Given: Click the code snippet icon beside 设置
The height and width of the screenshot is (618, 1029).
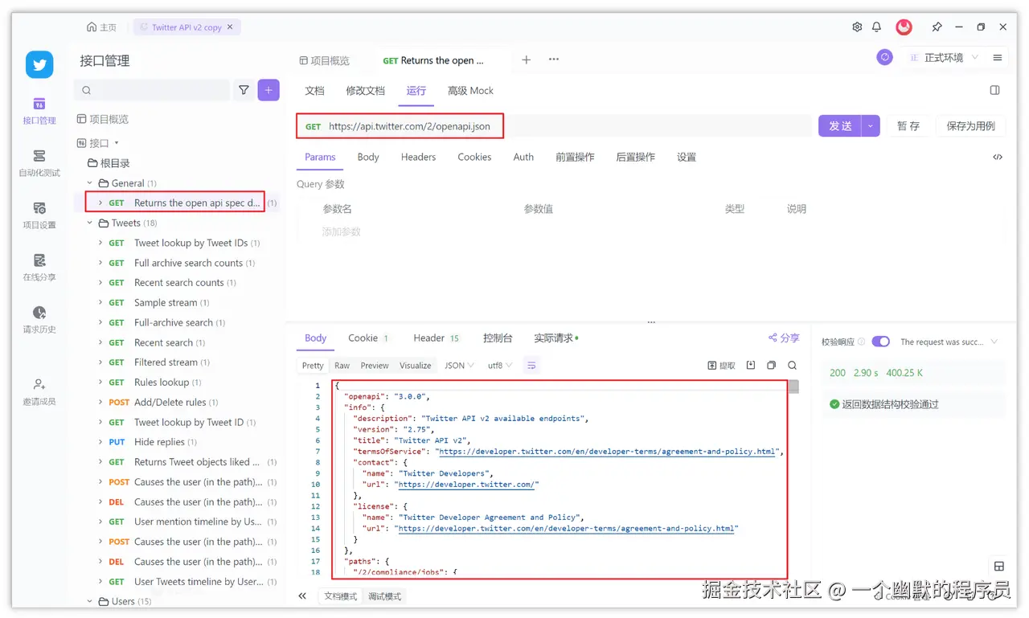Looking at the screenshot, I should [998, 157].
